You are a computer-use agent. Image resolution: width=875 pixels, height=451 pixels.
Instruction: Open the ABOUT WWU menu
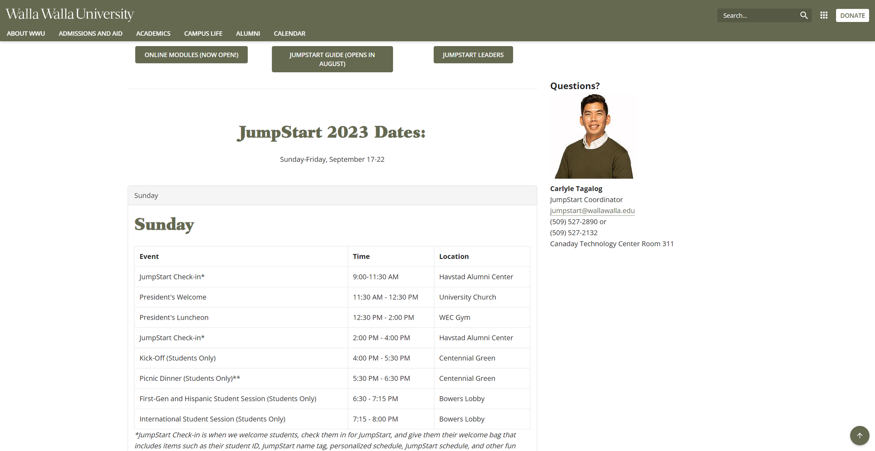26,34
